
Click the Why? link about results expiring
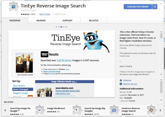pos(67,69)
